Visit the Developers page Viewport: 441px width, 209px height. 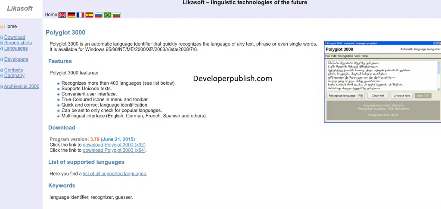point(16,59)
